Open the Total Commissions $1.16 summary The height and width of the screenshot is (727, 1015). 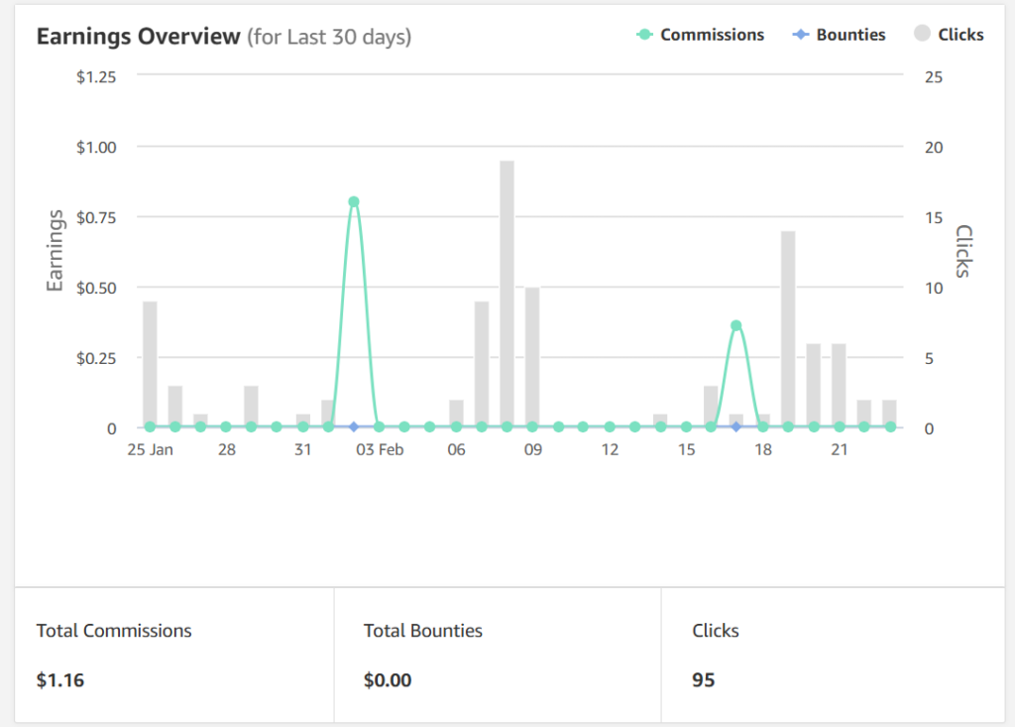(x=174, y=655)
